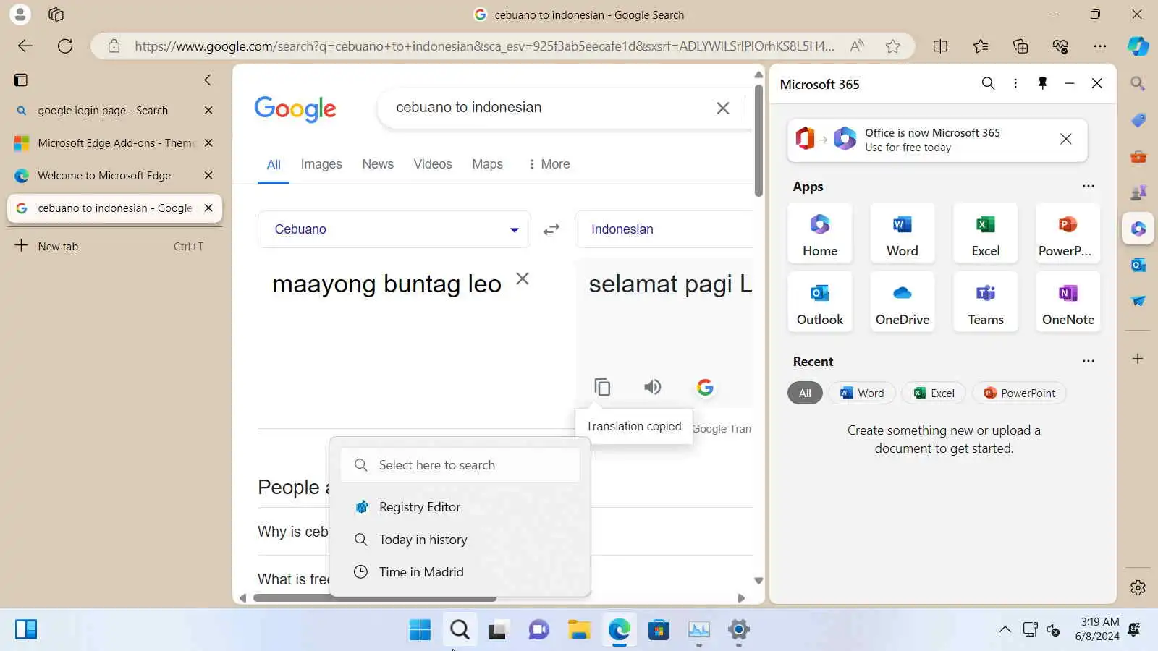Open Microsoft 365 pane more options
1158x651 pixels.
tap(1015, 83)
